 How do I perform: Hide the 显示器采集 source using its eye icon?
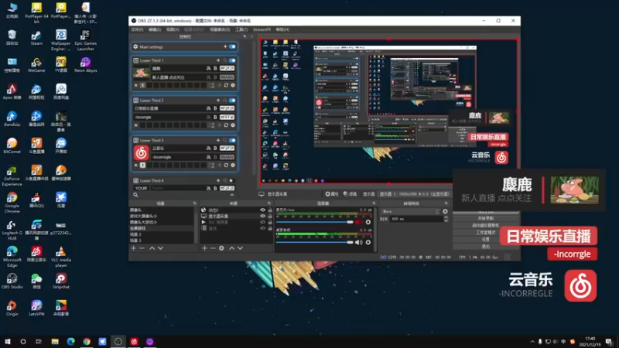tap(262, 216)
